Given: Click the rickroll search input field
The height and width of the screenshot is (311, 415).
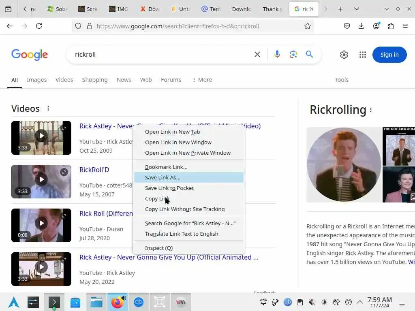Looking at the screenshot, I should (161, 55).
